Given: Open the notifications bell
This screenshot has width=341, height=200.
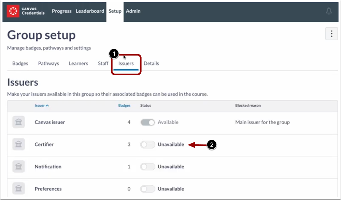Looking at the screenshot, I should tap(329, 11).
